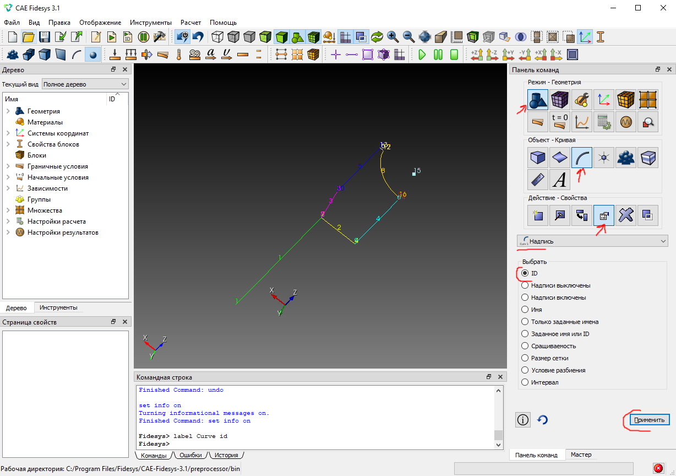Screen dimensions: 676x476
Task: Select Vertex object in command panel
Action: click(604, 158)
